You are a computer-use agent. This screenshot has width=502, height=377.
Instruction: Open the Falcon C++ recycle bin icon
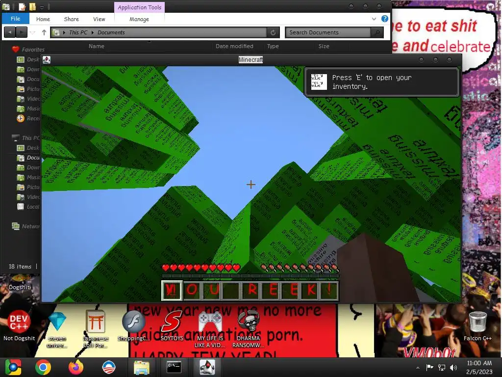pos(477,326)
